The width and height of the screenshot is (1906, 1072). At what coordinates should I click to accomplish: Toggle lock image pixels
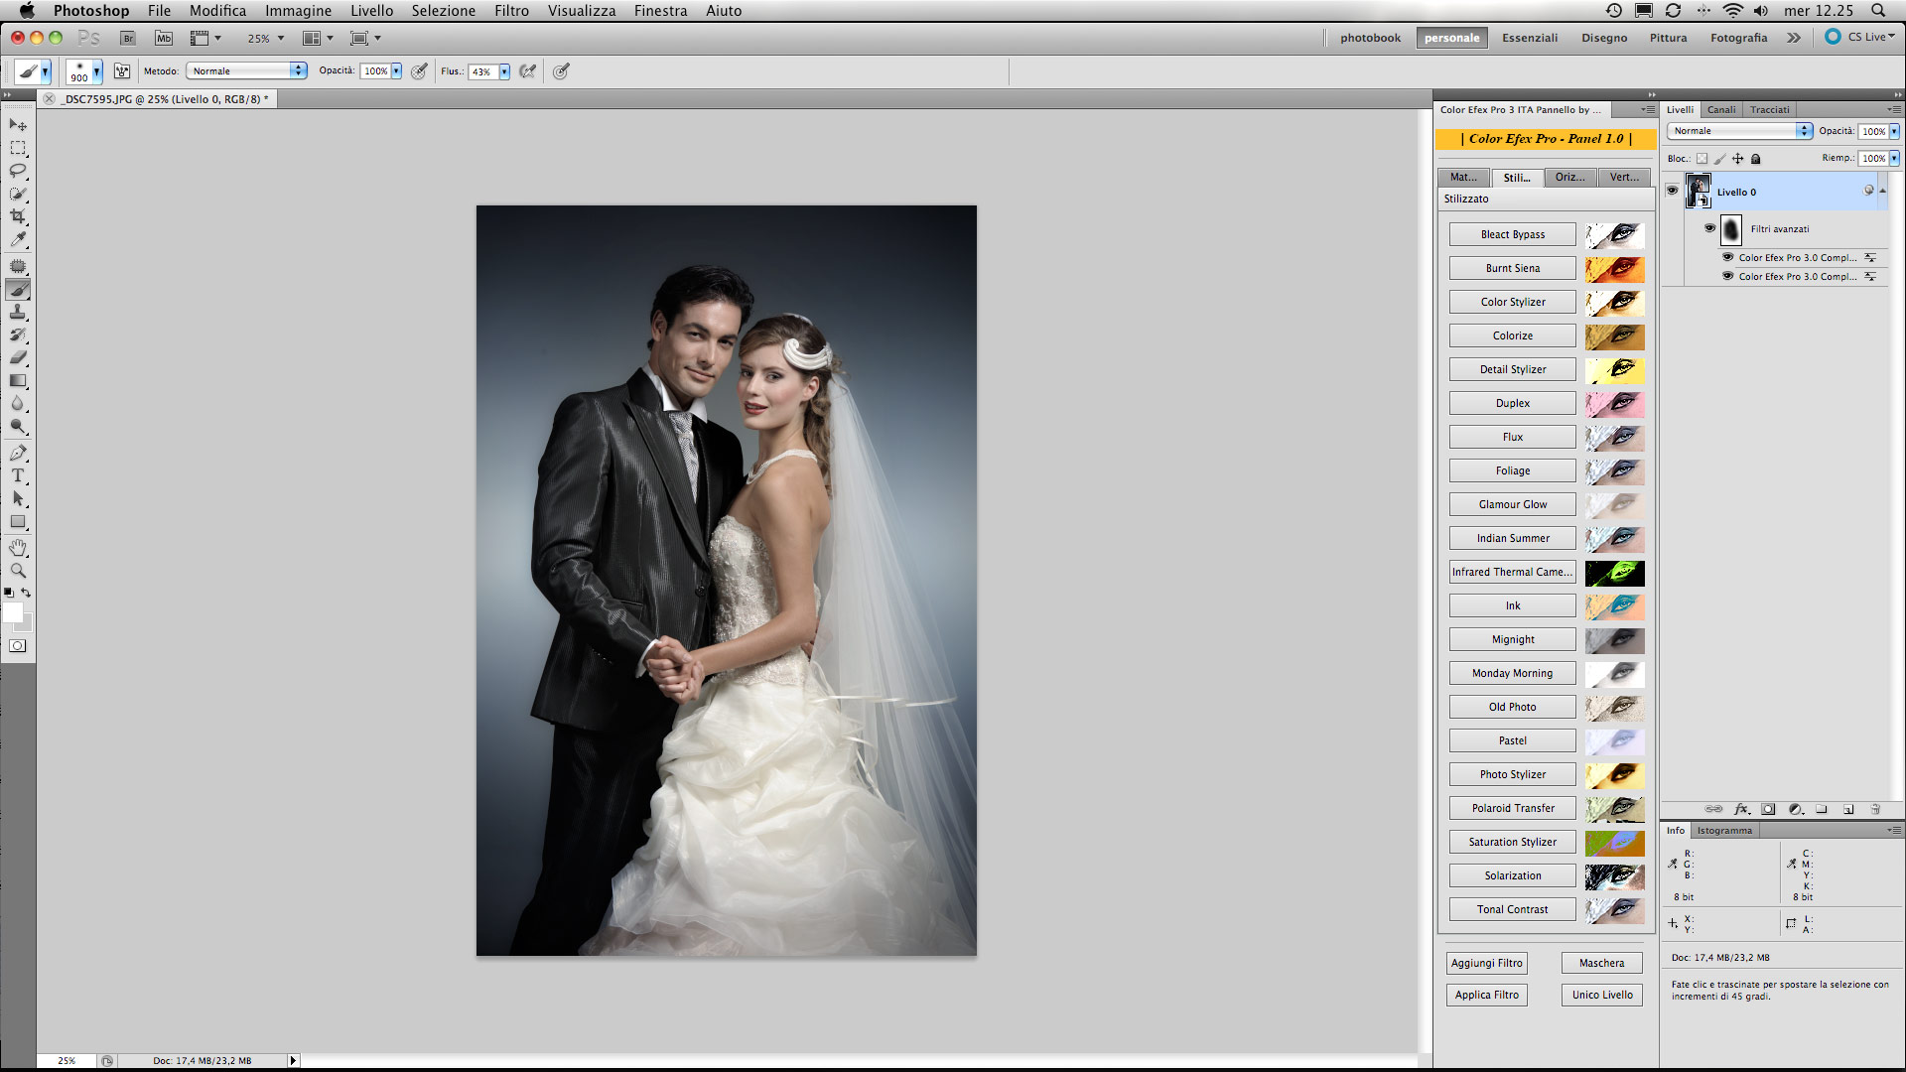tap(1719, 159)
